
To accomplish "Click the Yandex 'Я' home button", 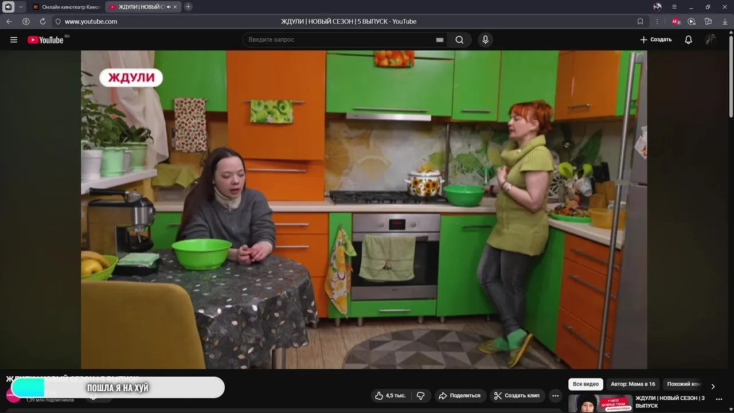I will pyautogui.click(x=26, y=21).
